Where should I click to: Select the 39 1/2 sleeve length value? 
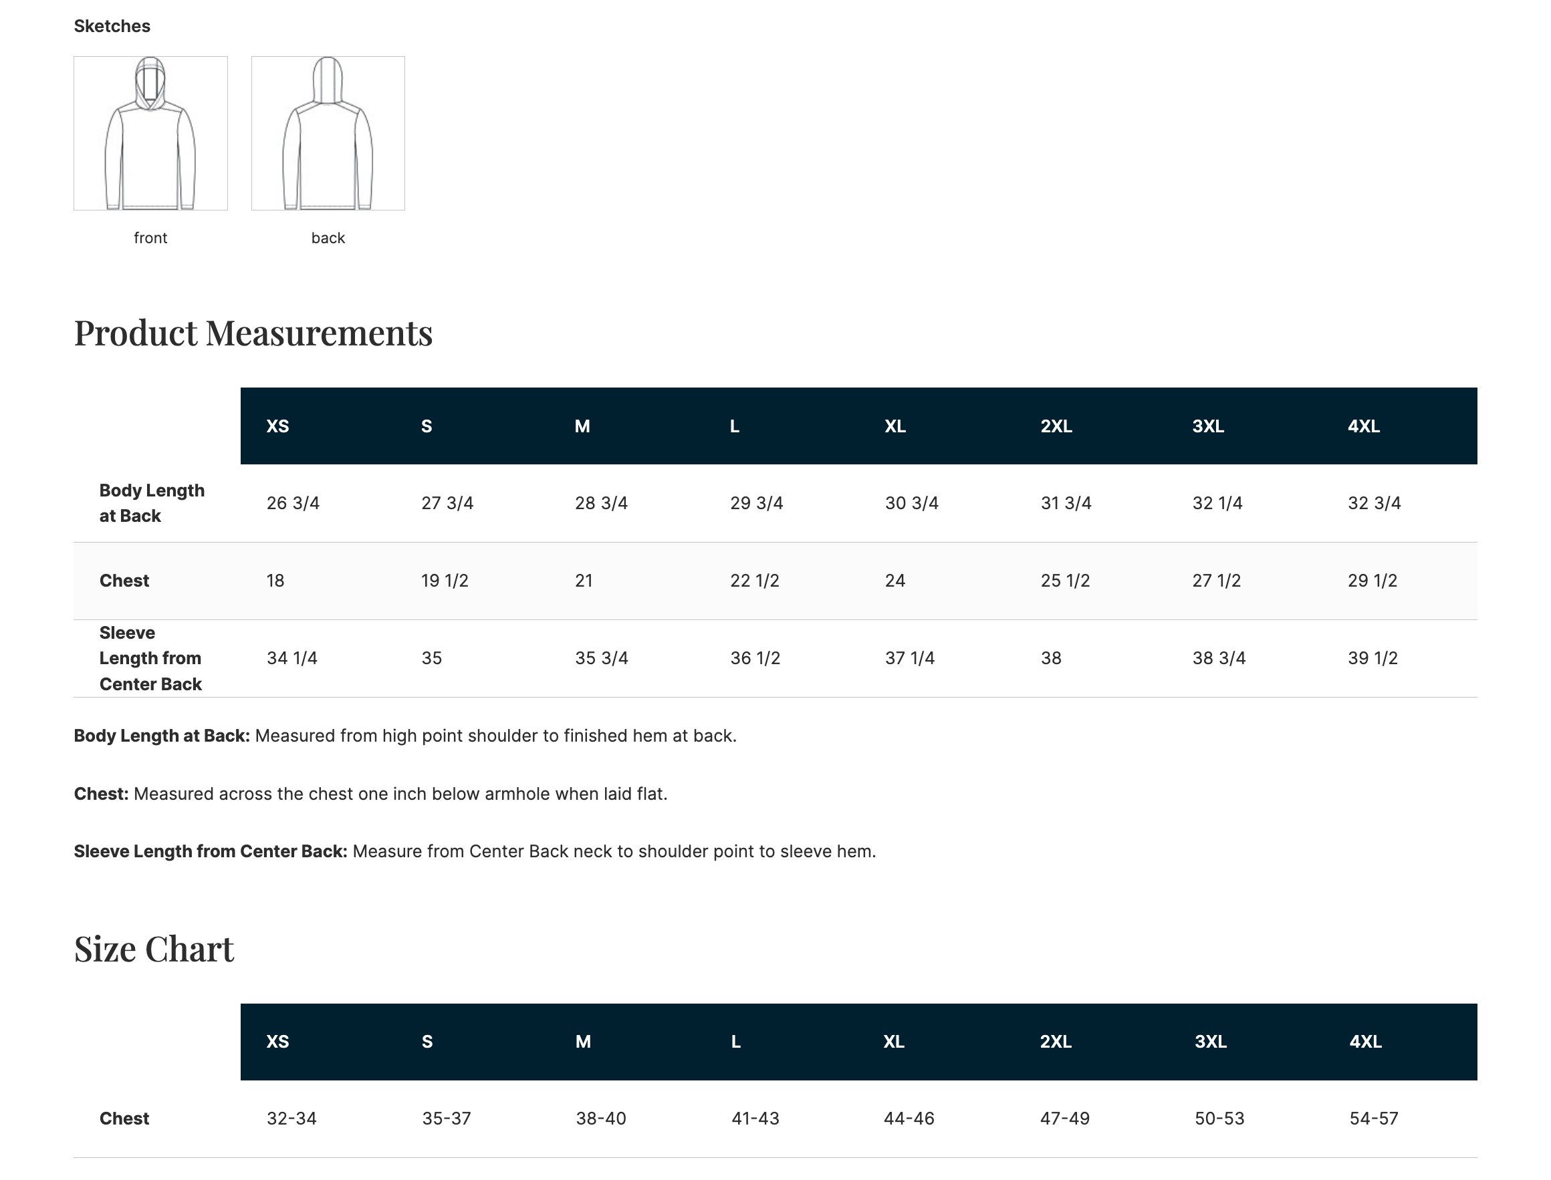[x=1373, y=658]
